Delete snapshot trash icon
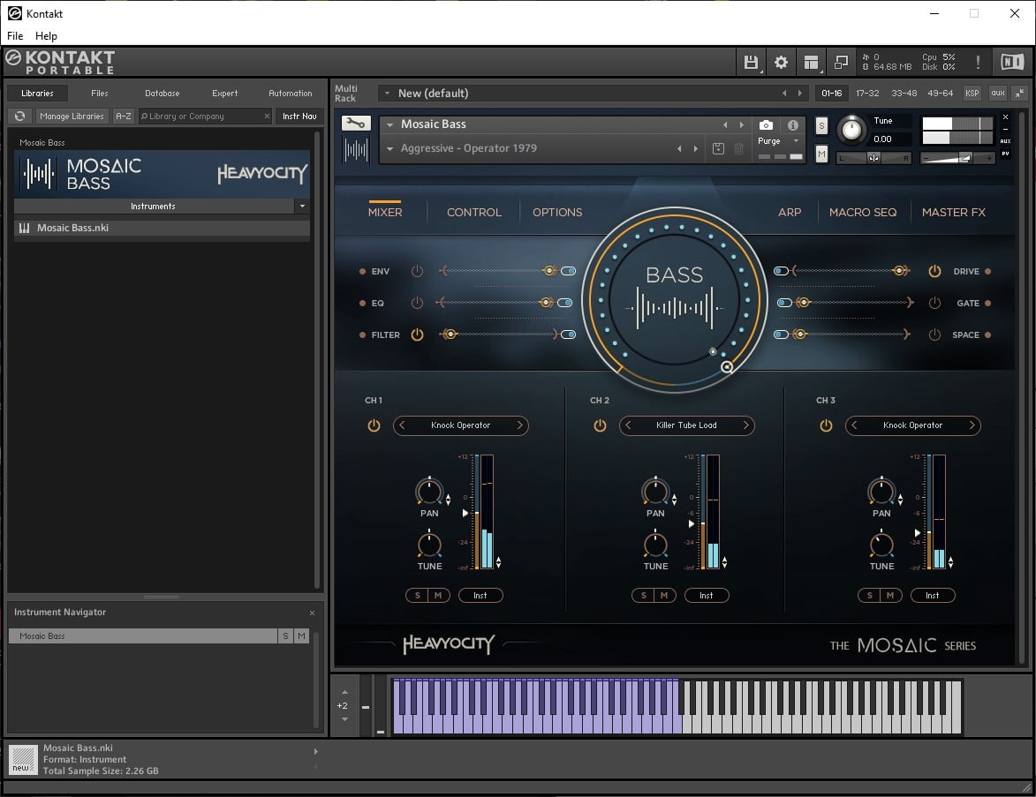This screenshot has height=797, width=1036. (x=738, y=148)
